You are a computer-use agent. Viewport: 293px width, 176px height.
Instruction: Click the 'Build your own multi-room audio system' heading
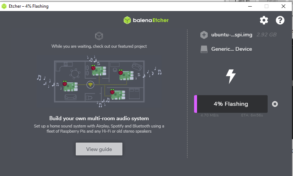(99, 118)
